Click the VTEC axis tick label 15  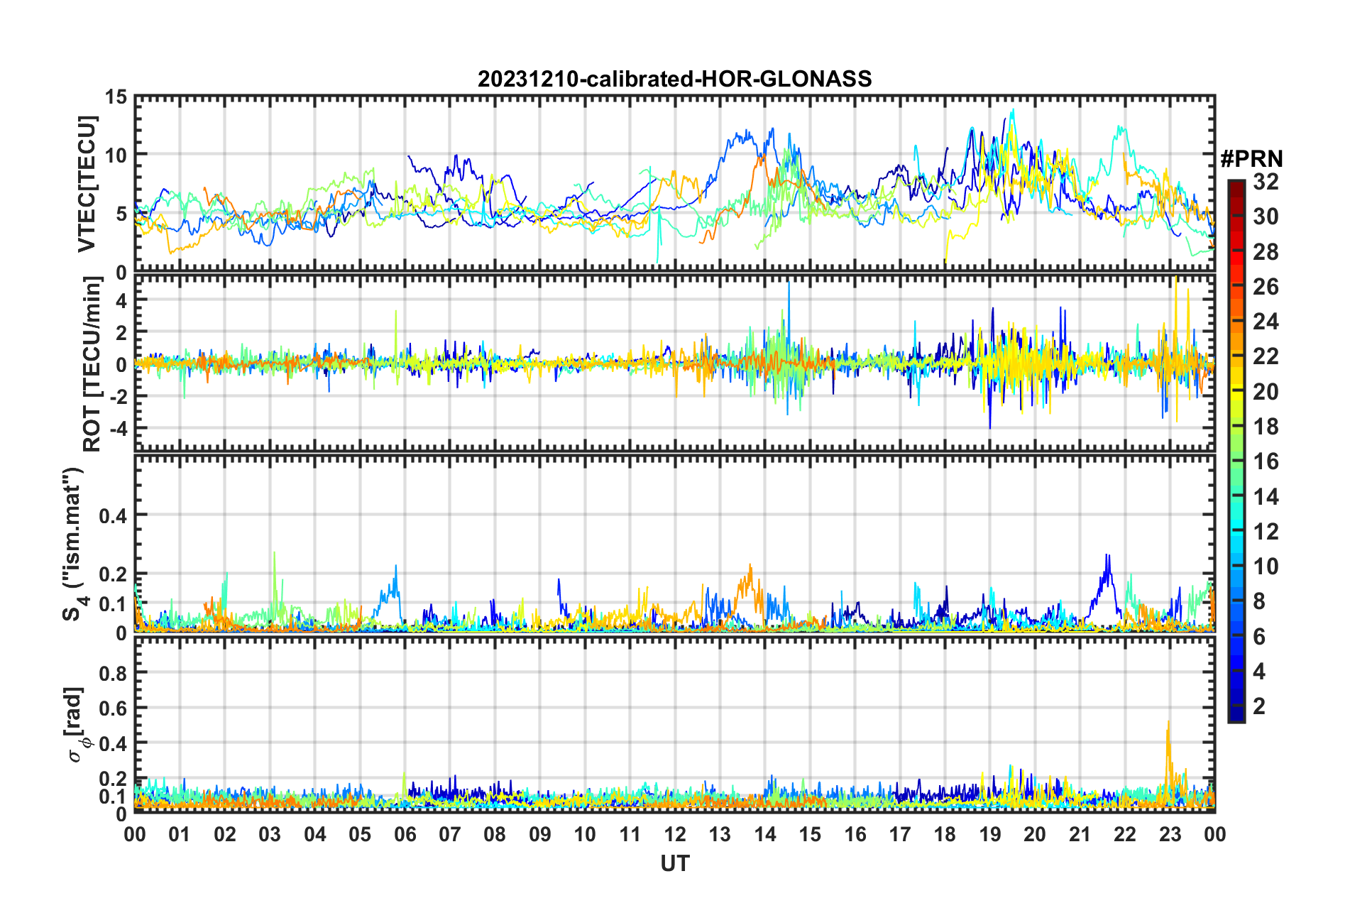coord(116,97)
